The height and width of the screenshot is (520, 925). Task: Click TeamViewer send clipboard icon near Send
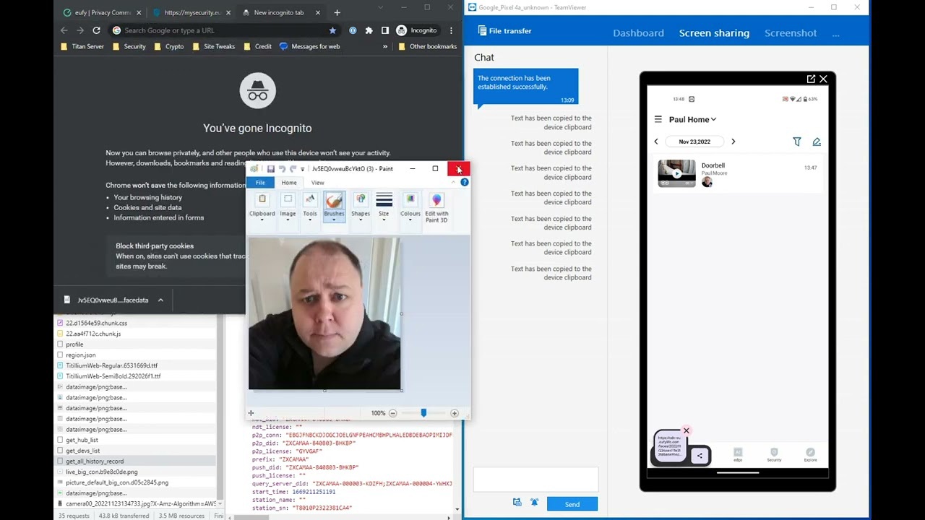517,503
